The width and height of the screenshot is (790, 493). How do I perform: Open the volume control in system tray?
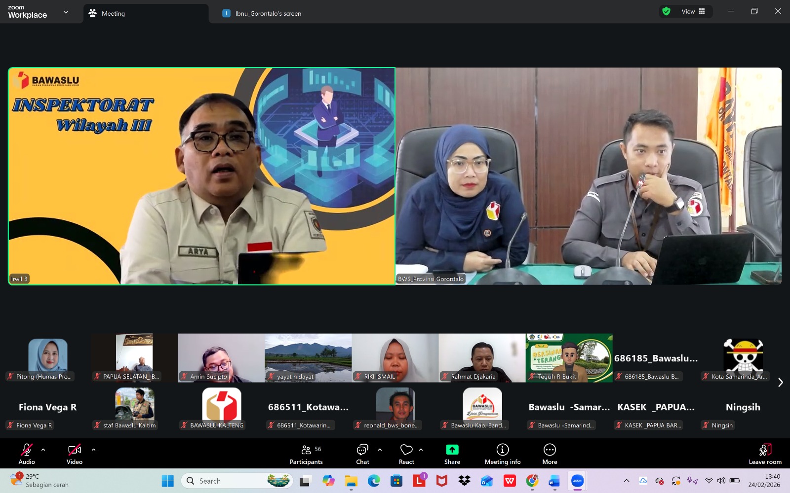pos(721,481)
